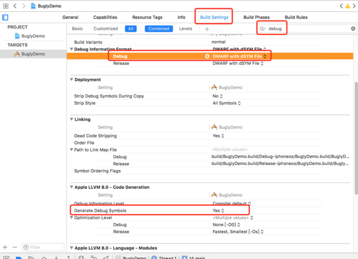Change the Dead Code Stripping Yes value
The image size is (358, 259).
[218, 136]
